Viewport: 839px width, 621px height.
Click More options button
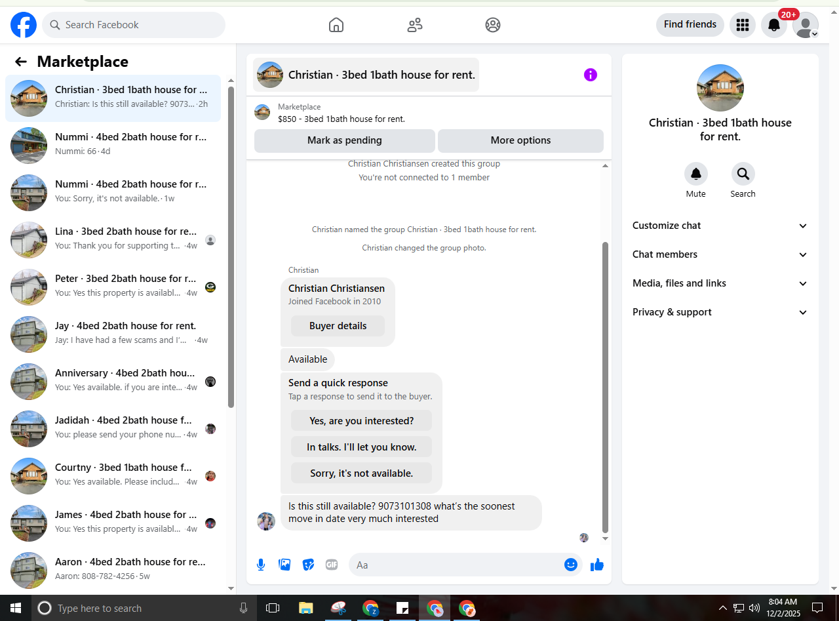[520, 140]
